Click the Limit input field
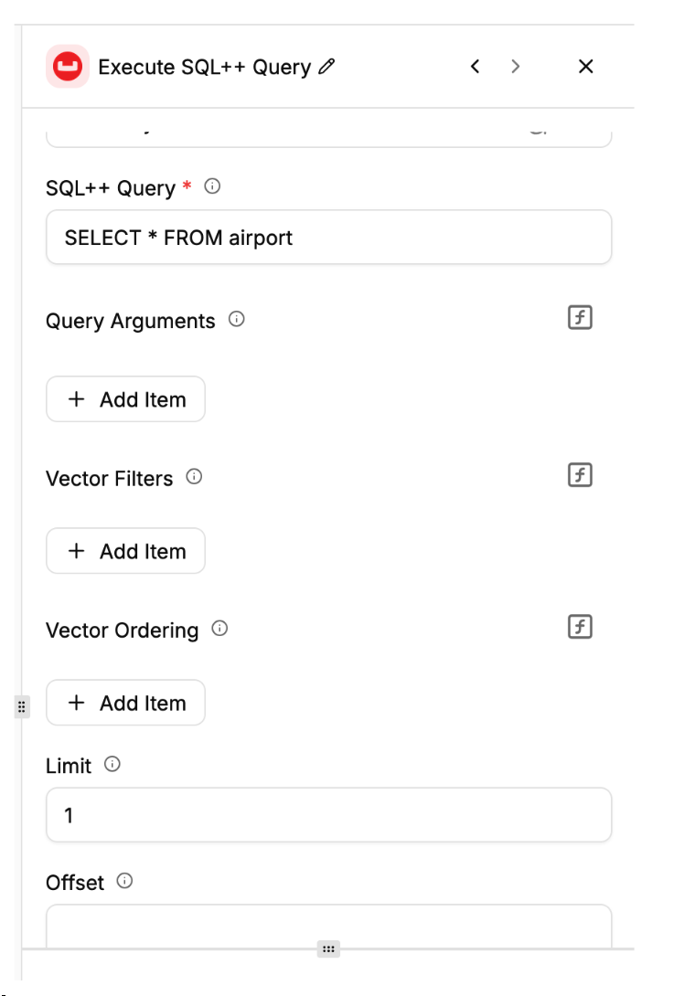The width and height of the screenshot is (684, 996). coord(328,815)
